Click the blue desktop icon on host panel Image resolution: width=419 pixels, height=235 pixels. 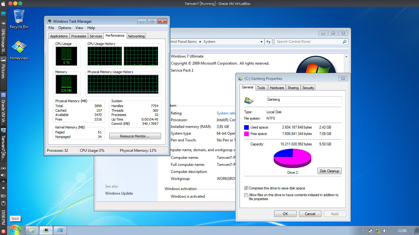[3, 13]
